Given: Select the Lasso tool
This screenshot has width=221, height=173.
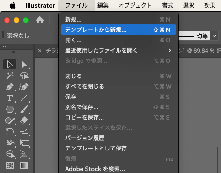Looking at the screenshot, I should click(24, 76).
